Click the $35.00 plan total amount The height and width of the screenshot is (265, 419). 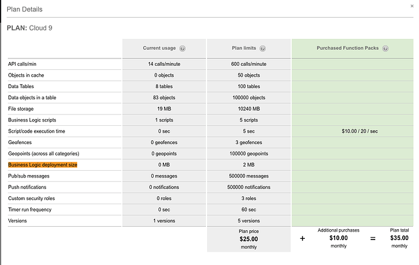[x=399, y=238]
